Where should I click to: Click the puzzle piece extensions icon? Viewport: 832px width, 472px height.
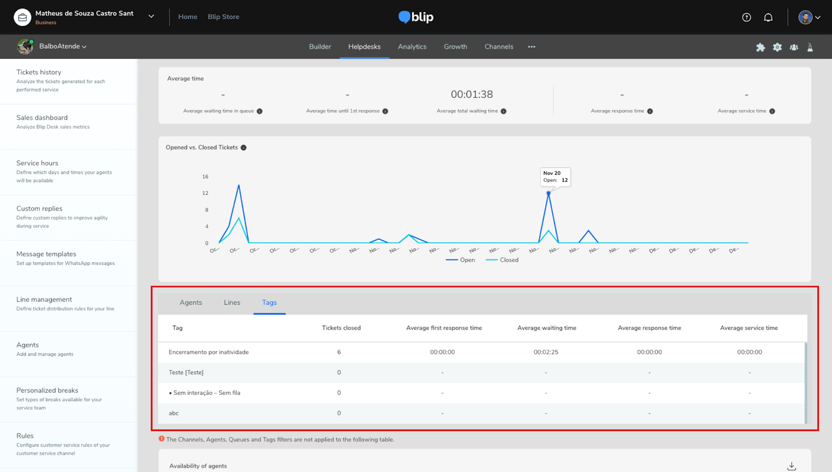[760, 47]
